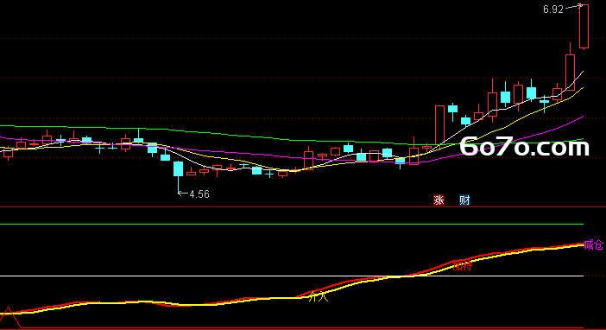606x330 pixels.
Task: Click the 减仓 signal label
Action: [x=593, y=244]
